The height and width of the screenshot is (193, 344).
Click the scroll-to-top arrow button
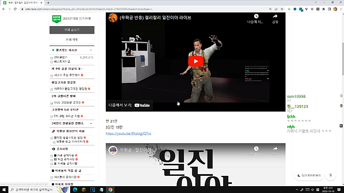(331, 175)
